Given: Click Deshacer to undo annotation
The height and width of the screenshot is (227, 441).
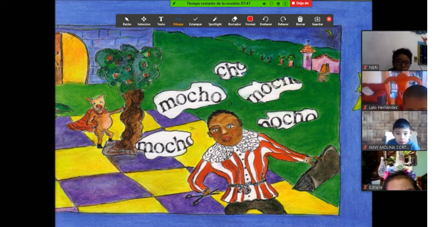Looking at the screenshot, I should coord(266,21).
